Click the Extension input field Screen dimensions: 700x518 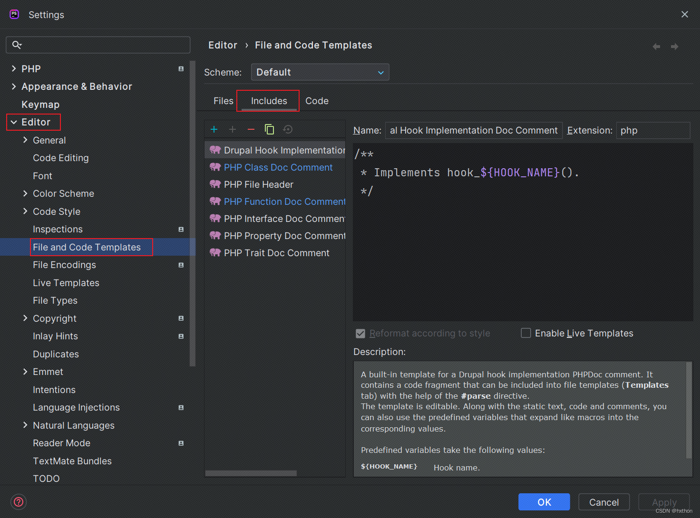click(653, 130)
